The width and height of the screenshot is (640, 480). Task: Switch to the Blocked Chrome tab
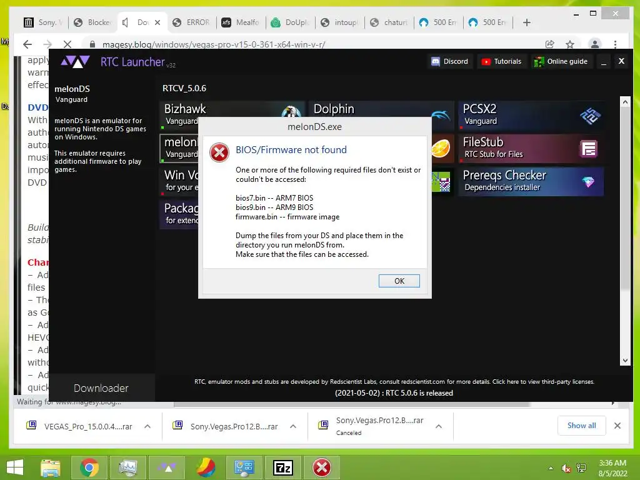tap(94, 22)
